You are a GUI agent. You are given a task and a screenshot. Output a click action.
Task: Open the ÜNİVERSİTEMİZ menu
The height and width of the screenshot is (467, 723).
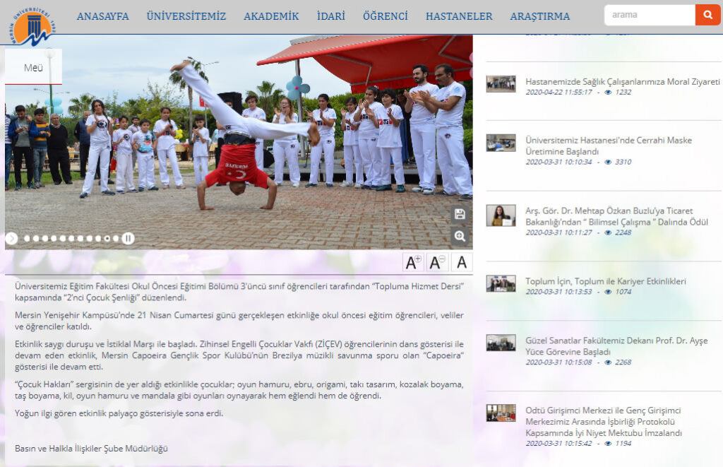[x=186, y=16]
